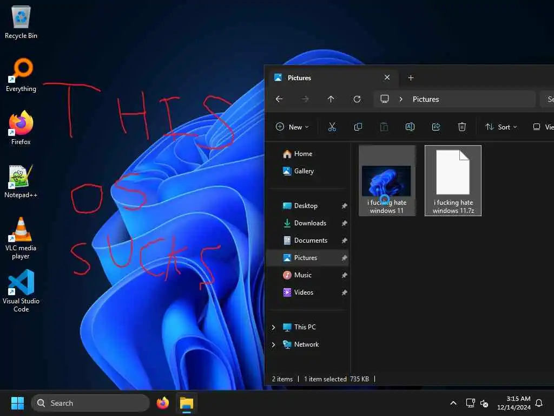Open the clock and date in taskbar
The width and height of the screenshot is (554, 416).
point(514,403)
